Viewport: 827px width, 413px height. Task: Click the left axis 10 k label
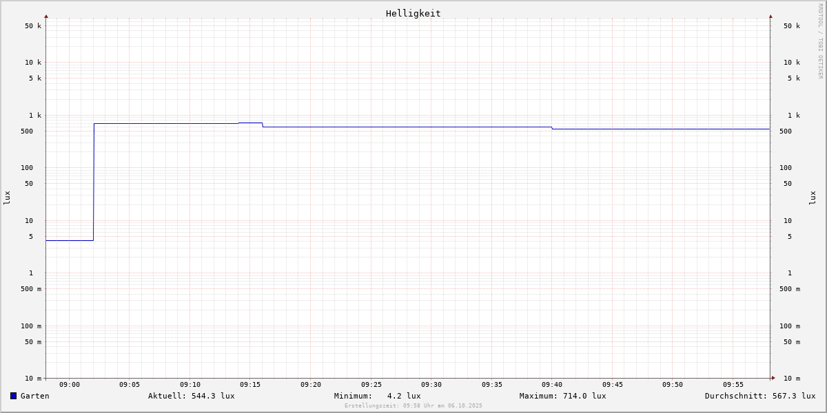tap(33, 63)
